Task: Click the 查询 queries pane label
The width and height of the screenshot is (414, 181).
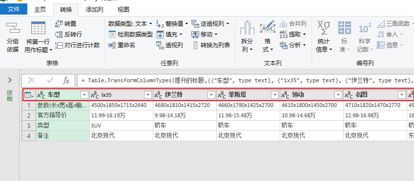Action: (10, 95)
